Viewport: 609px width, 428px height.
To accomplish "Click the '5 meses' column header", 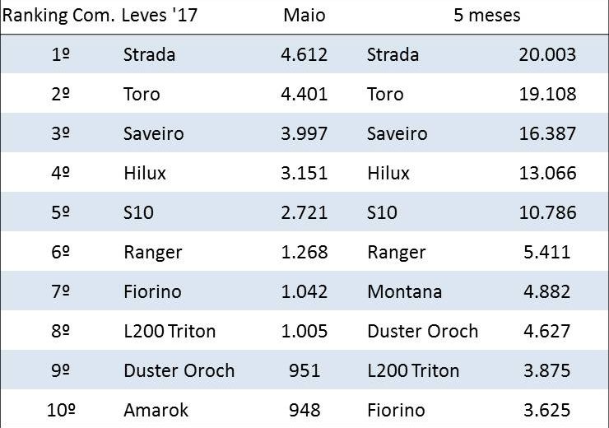I will click(x=486, y=16).
